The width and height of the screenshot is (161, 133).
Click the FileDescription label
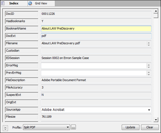click(x=21, y=80)
